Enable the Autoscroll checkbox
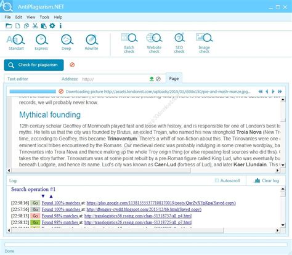This screenshot has width=292, height=255. [217, 180]
